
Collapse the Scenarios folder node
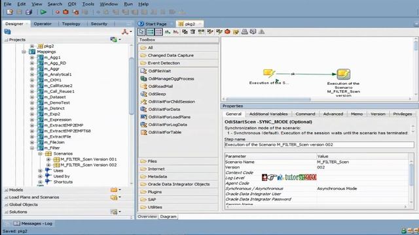point(40,153)
